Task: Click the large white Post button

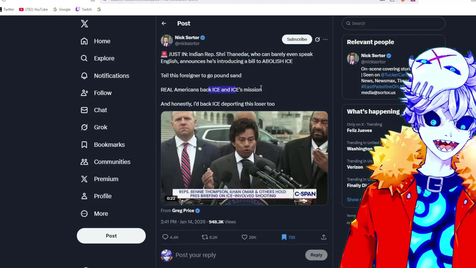Action: point(111,236)
